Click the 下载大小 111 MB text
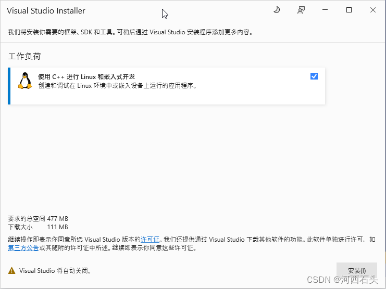The image size is (386, 289). tap(38, 227)
